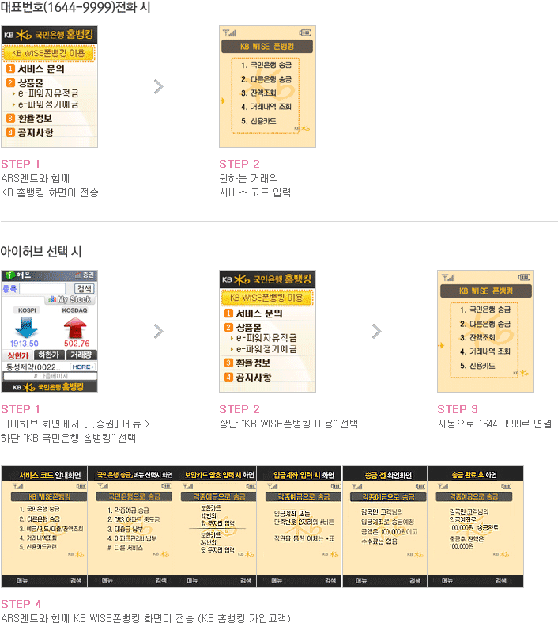The image size is (558, 623).
Task: Click the 송금 전 확인화면 header
Action: tap(388, 475)
